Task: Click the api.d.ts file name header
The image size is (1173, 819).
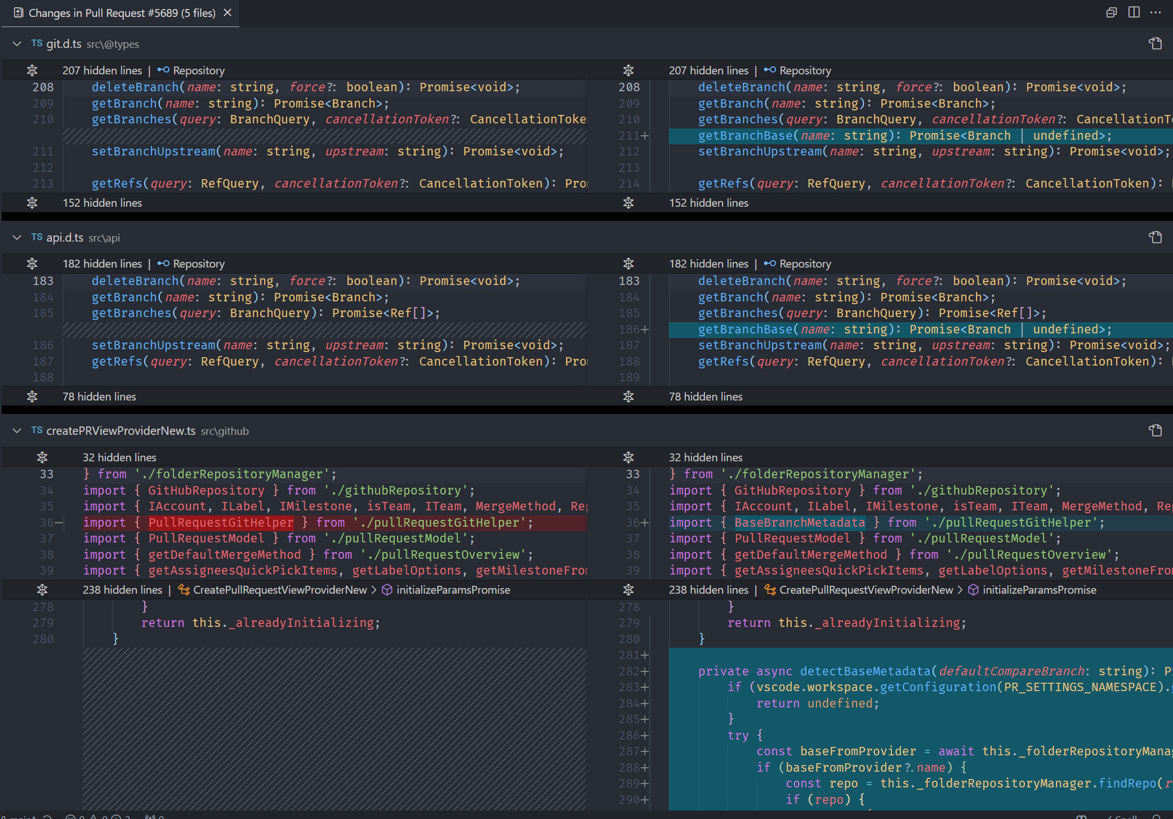Action: 65,238
